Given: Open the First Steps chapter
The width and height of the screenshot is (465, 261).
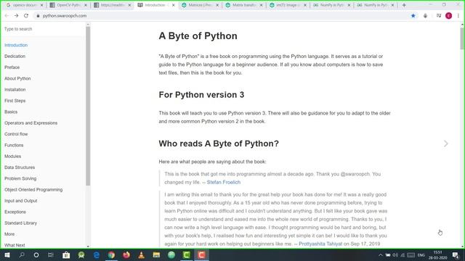Looking at the screenshot, I should click(15, 101).
